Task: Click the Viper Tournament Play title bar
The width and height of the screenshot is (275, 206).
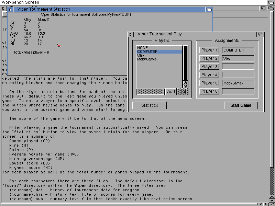Action: tap(195, 34)
